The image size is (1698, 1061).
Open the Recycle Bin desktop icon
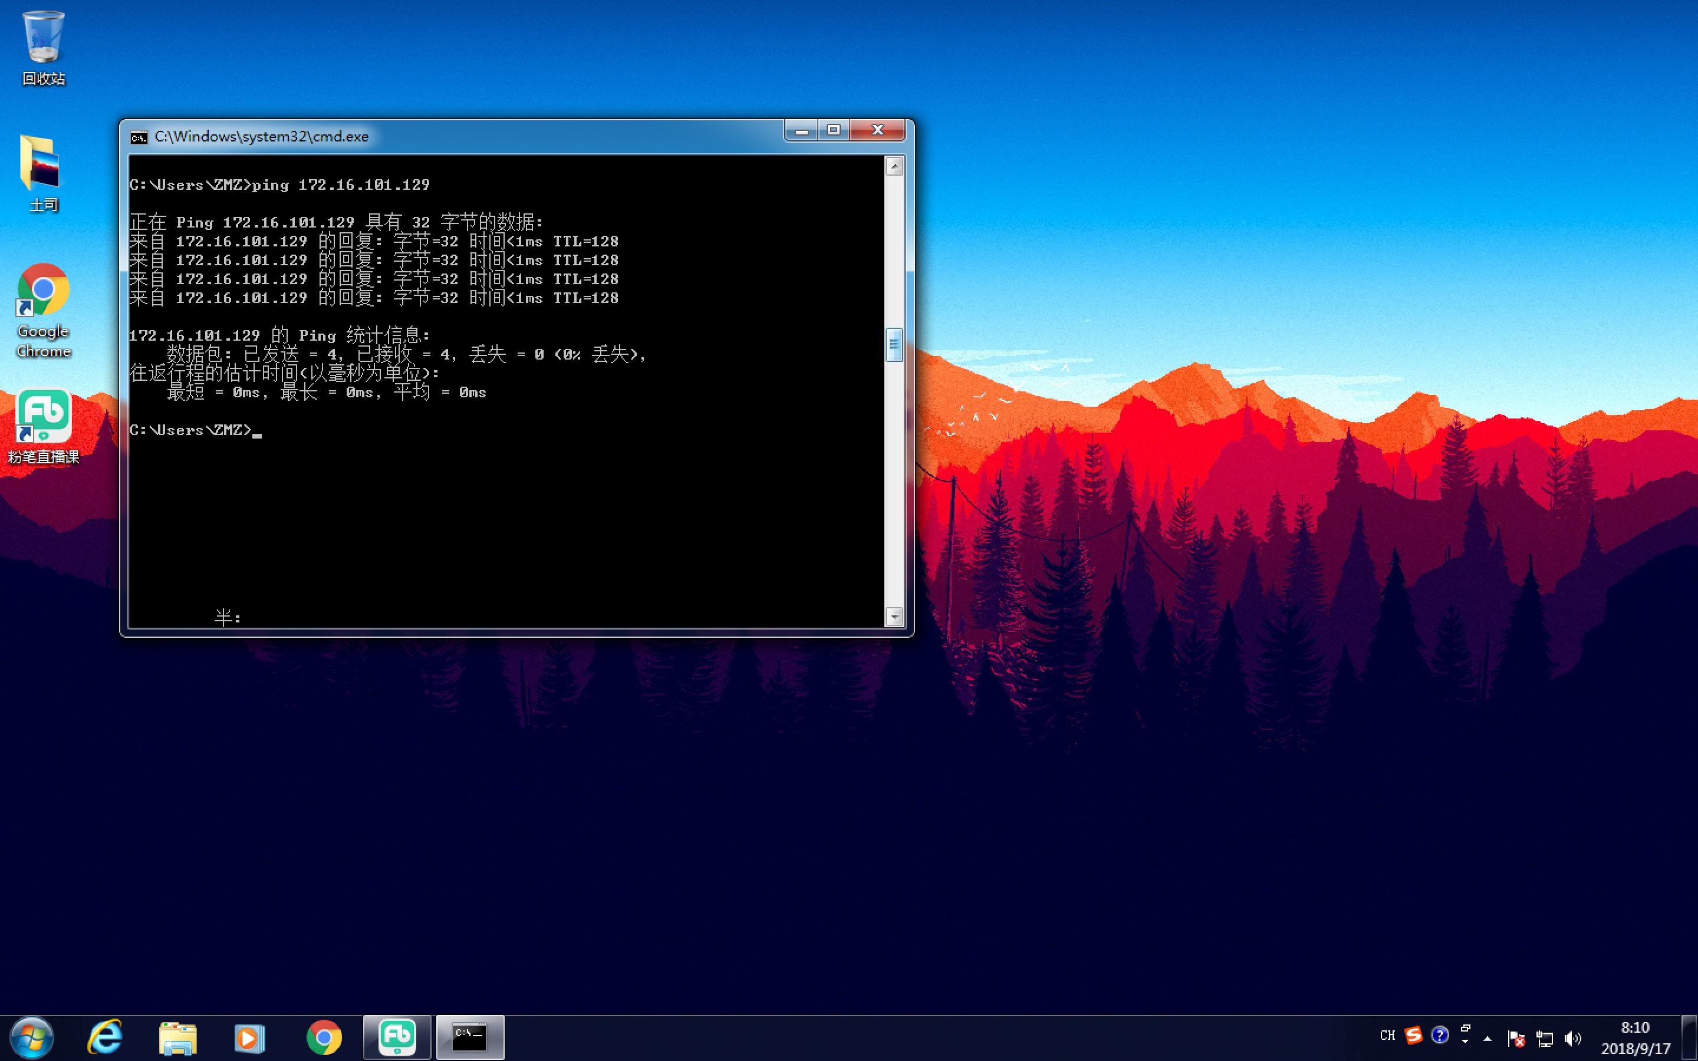pos(44,48)
